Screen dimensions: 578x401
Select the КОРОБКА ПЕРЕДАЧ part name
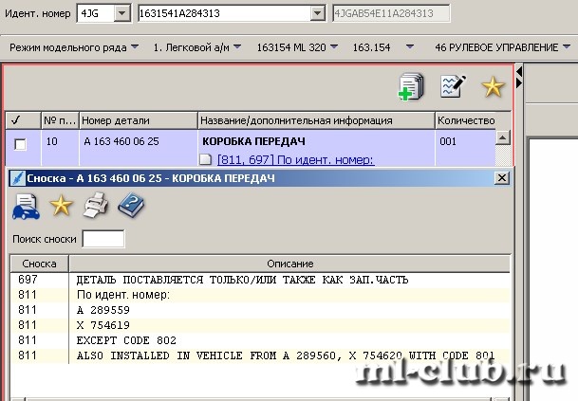click(253, 141)
